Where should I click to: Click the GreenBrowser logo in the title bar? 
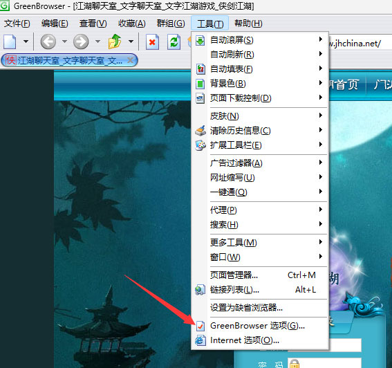(x=5, y=6)
